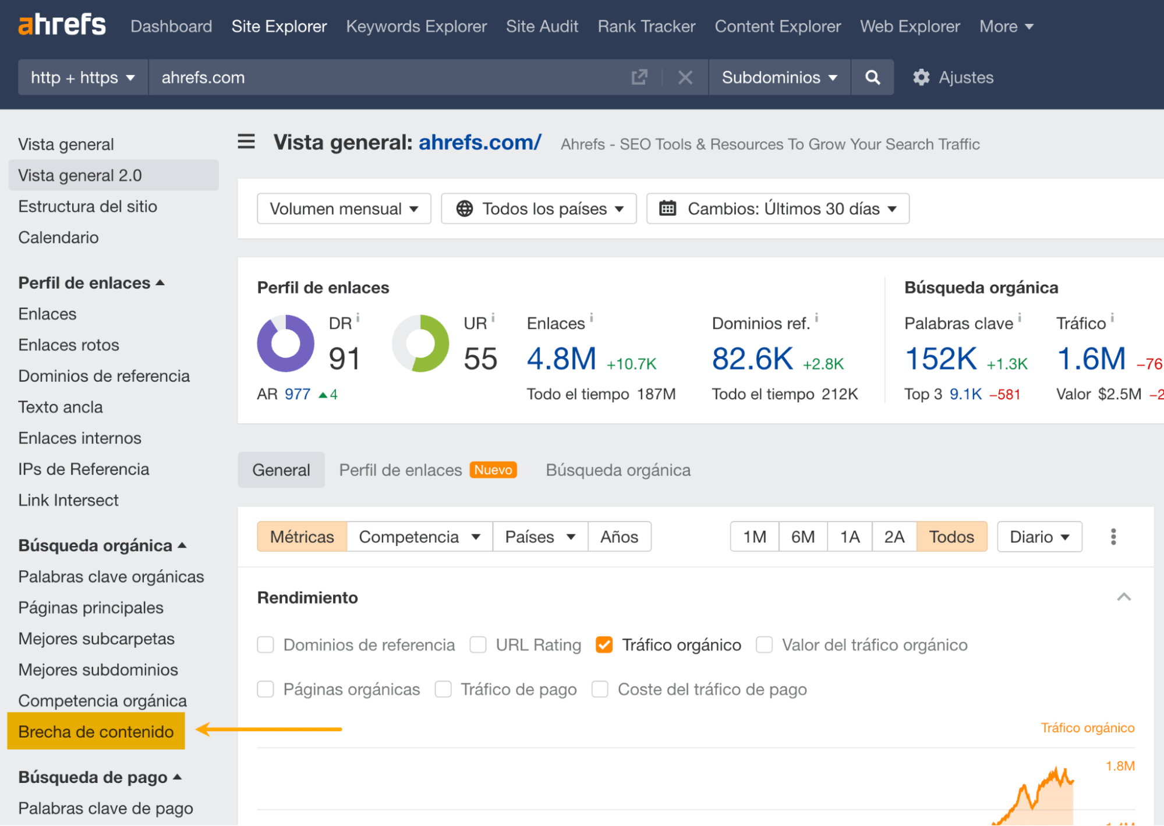Click the search magnifier icon
The width and height of the screenshot is (1164, 826).
[872, 77]
